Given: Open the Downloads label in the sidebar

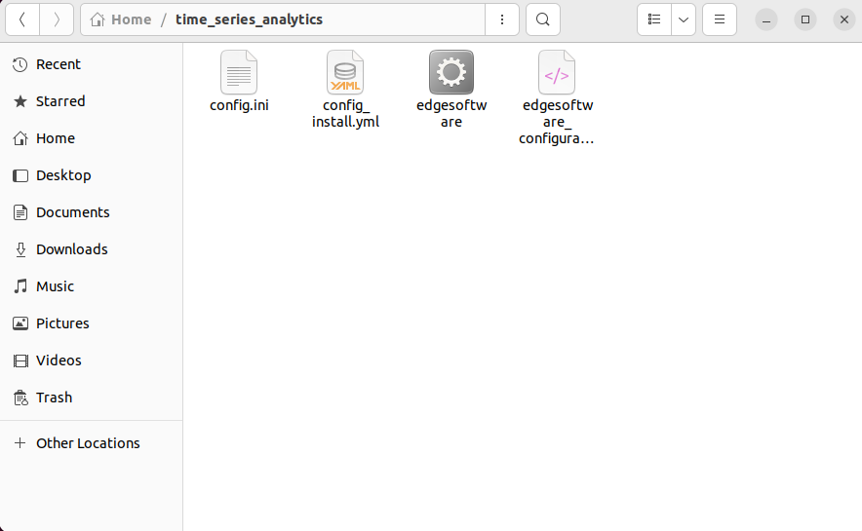Looking at the screenshot, I should (72, 249).
